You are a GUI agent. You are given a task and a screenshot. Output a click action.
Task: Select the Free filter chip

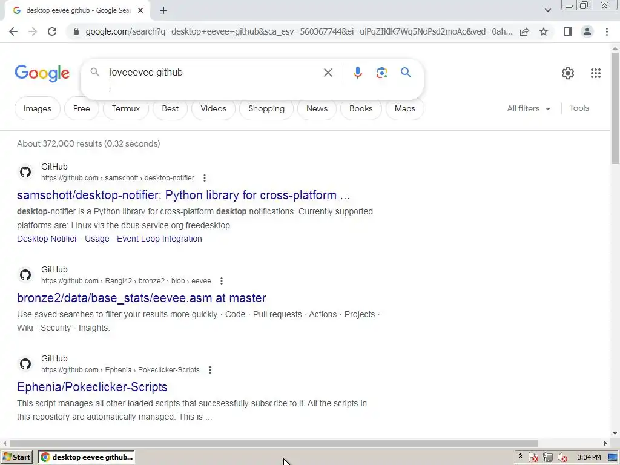coord(82,108)
